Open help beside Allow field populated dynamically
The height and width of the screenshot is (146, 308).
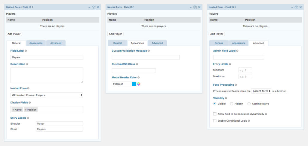(266, 114)
